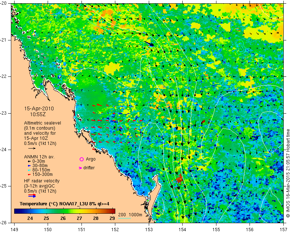Click the Temperature NOAA17_L3U color bar title
This screenshot has height=233, width=291.
[64, 204]
